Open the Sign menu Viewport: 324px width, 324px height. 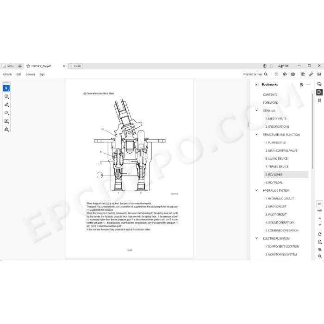[x=42, y=74]
